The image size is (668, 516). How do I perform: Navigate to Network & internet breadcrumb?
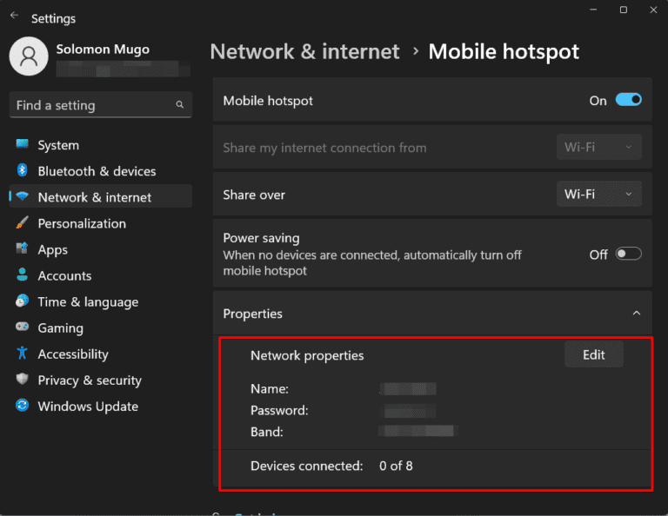click(x=304, y=51)
